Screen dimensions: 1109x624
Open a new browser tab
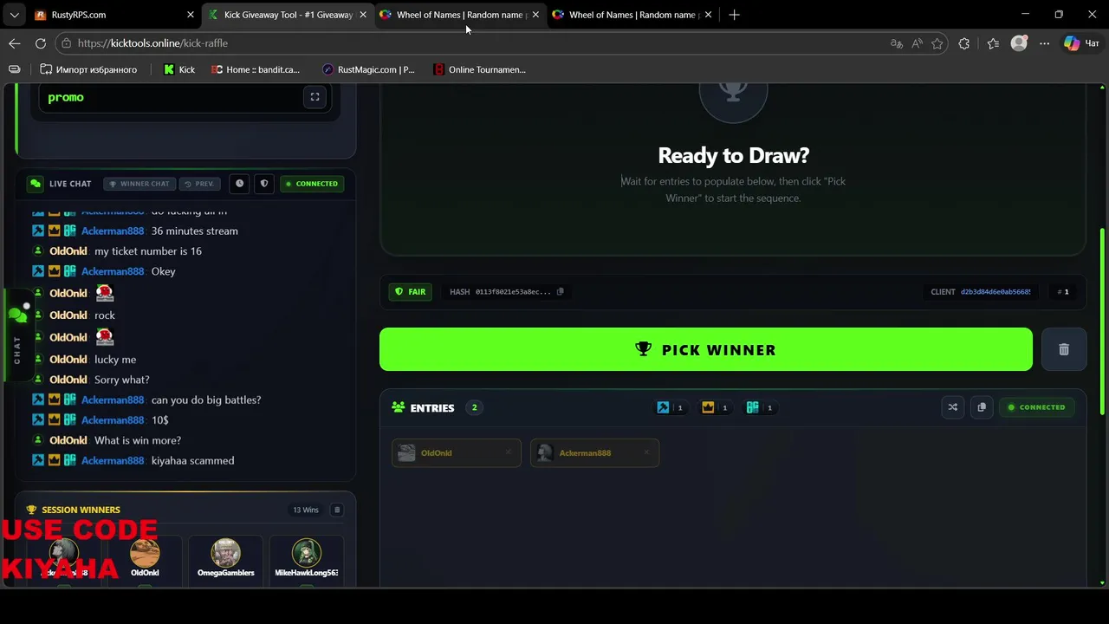click(x=735, y=15)
